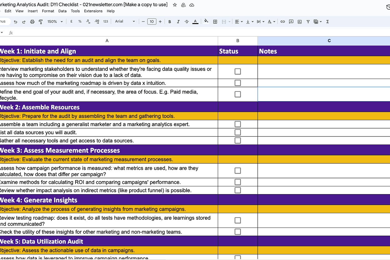Print the spreadsheet
The image size is (390, 260).
32,22
